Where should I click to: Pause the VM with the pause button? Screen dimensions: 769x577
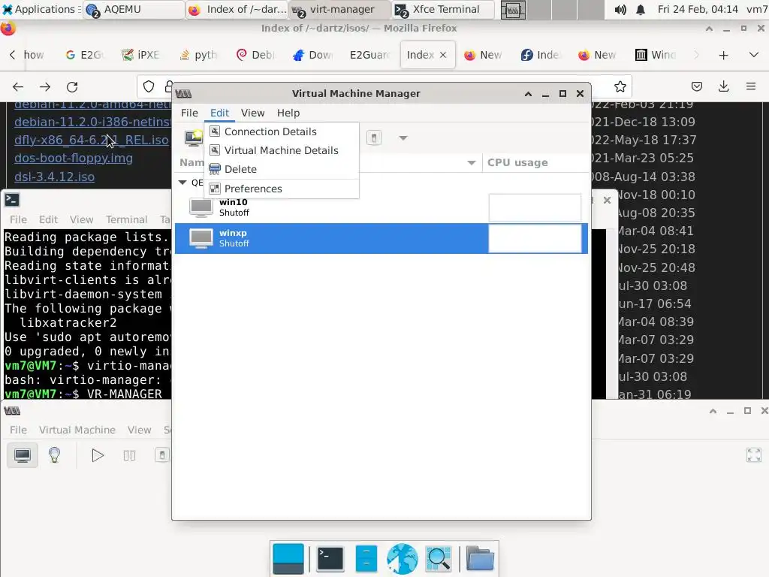[129, 455]
